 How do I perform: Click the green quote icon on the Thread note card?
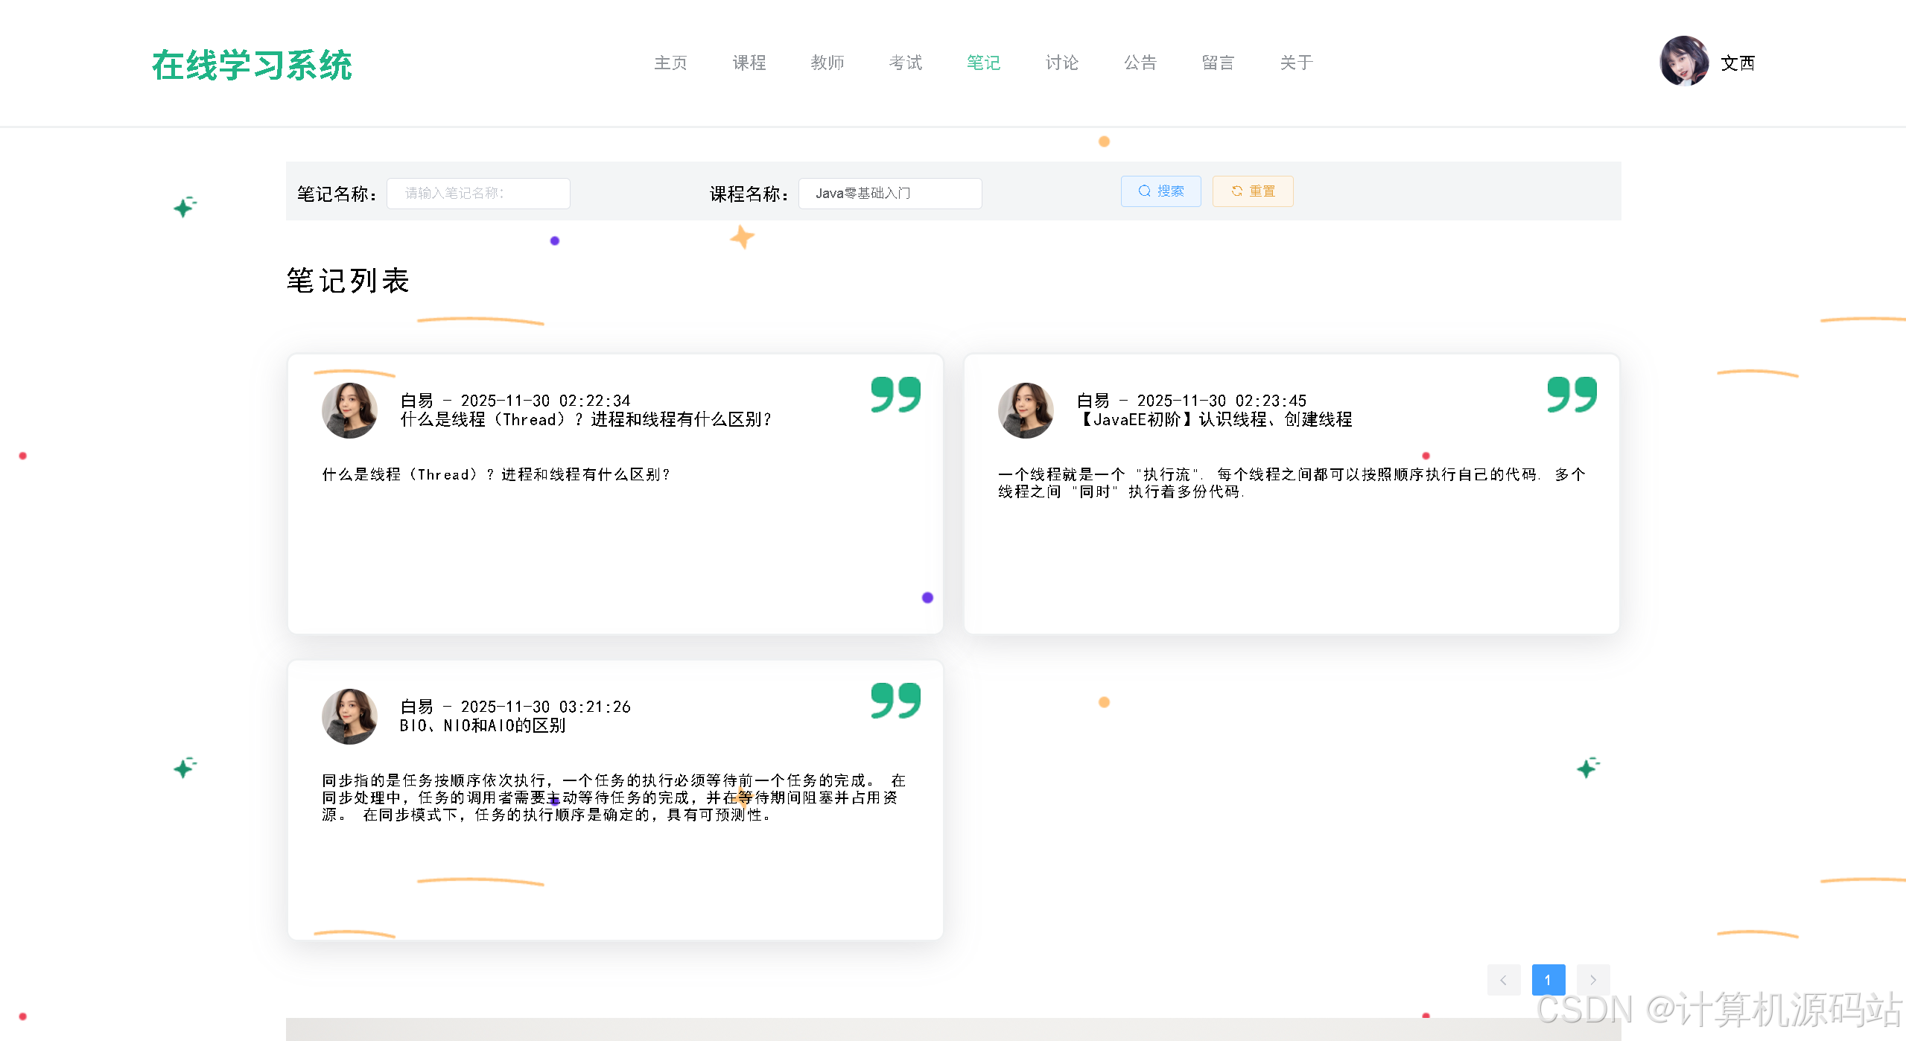pyautogui.click(x=895, y=395)
